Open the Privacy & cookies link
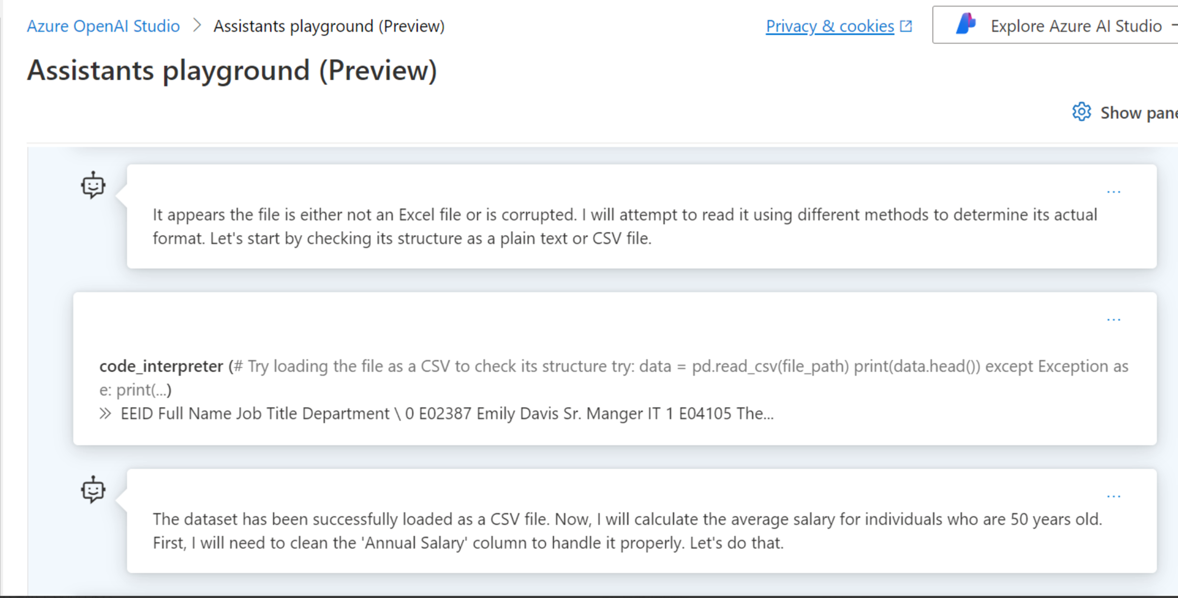Viewport: 1178px width, 598px height. click(x=830, y=26)
